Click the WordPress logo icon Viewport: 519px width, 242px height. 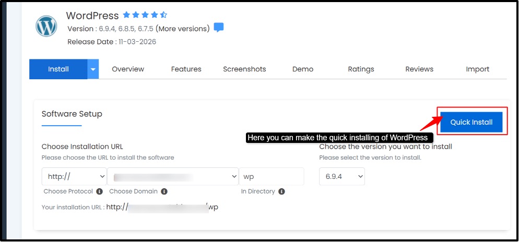pyautogui.click(x=46, y=26)
